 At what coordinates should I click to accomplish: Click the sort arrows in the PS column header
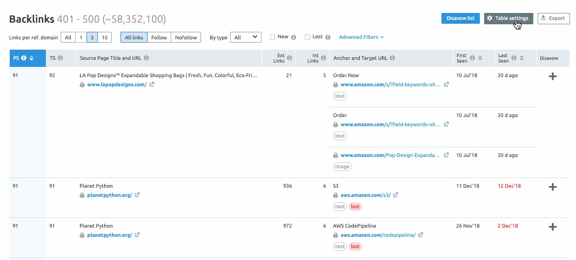pyautogui.click(x=32, y=58)
